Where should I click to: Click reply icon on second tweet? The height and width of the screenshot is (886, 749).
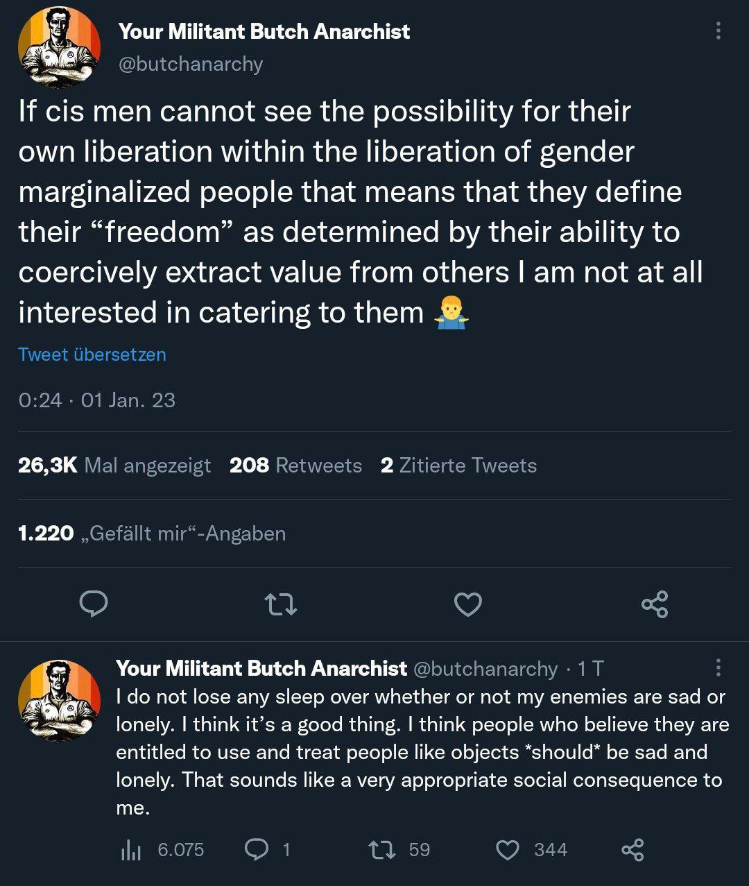pos(257,849)
